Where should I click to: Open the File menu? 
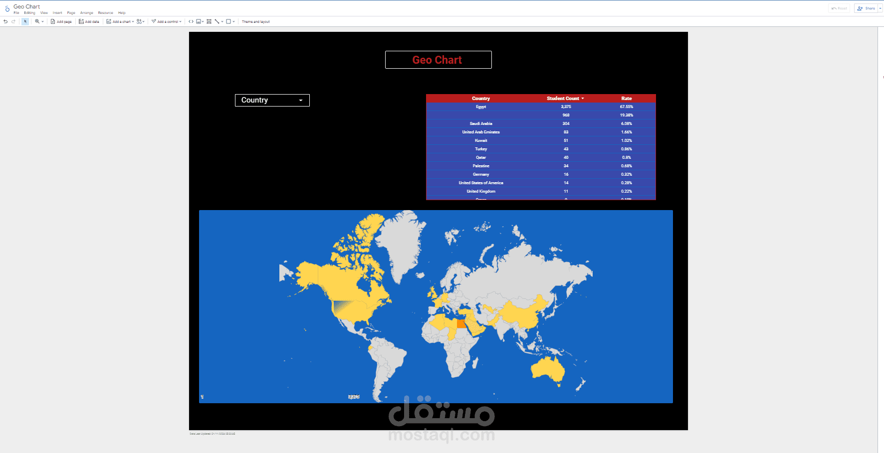pyautogui.click(x=16, y=13)
